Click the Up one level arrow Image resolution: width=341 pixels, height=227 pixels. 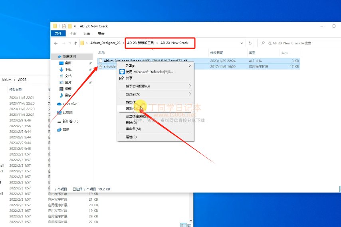(75, 43)
